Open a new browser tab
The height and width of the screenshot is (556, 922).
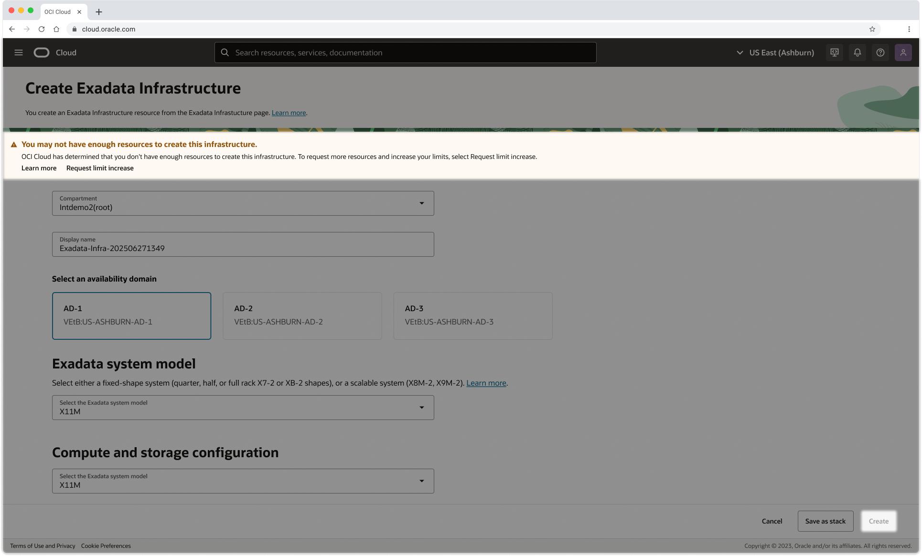tap(99, 12)
